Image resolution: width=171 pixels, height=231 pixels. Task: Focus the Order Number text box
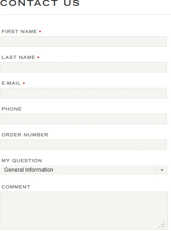coord(83,144)
